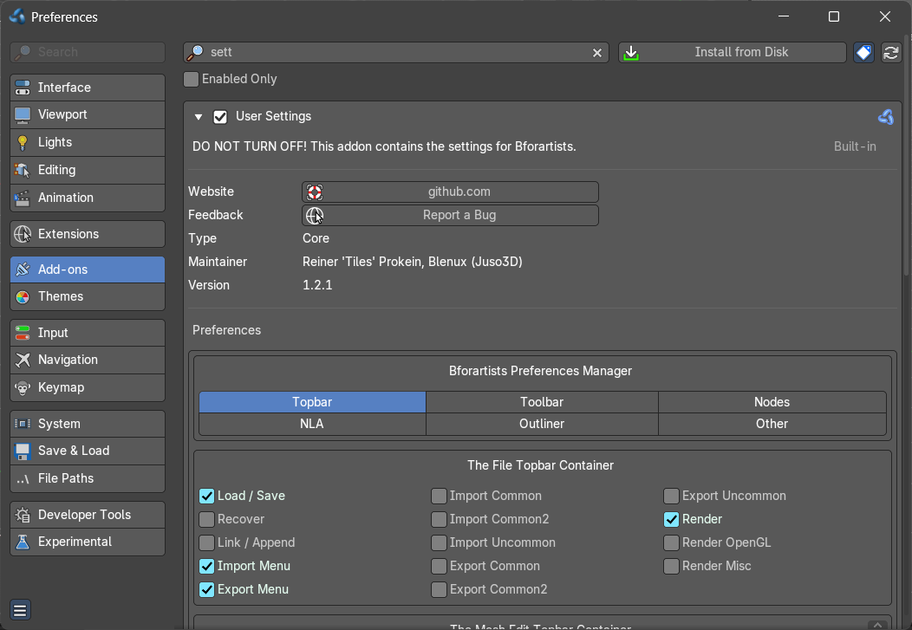This screenshot has width=912, height=630.
Task: Click the blue tag filter icon
Action: (863, 52)
